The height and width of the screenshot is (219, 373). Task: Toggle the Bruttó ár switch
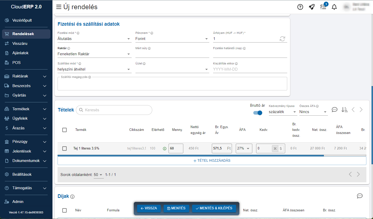pos(258,113)
